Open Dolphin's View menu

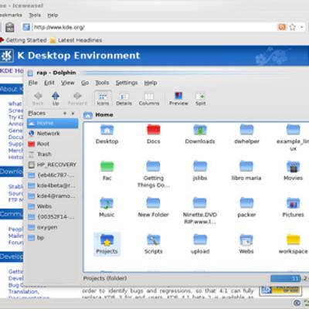tap(67, 83)
